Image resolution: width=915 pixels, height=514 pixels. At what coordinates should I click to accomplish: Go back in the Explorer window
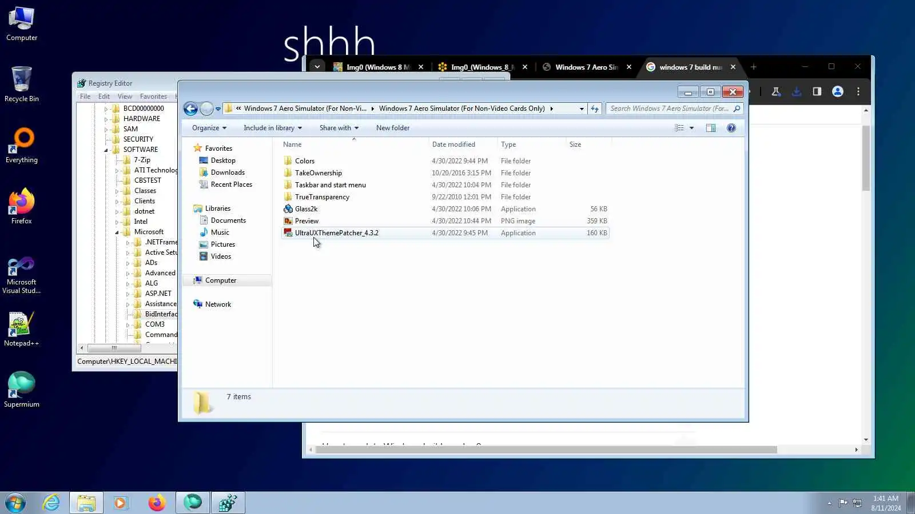pyautogui.click(x=190, y=109)
